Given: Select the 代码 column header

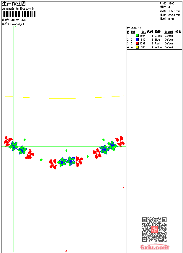Looking at the screenshot, I should click(x=150, y=32).
